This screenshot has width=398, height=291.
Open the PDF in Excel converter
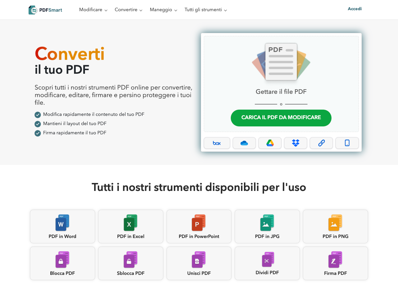tap(130, 226)
